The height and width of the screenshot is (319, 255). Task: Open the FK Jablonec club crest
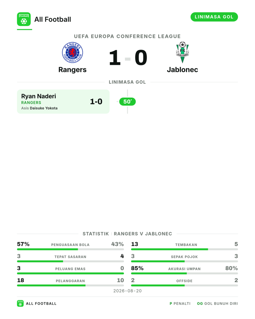pos(182,52)
